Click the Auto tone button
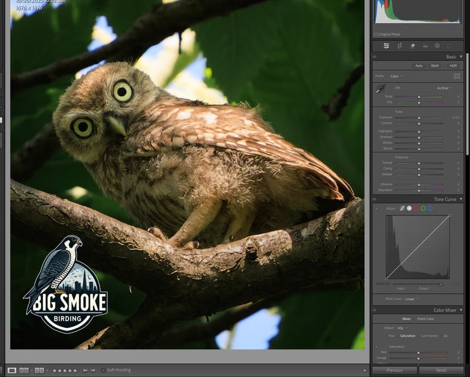470x377 pixels. tap(419, 66)
